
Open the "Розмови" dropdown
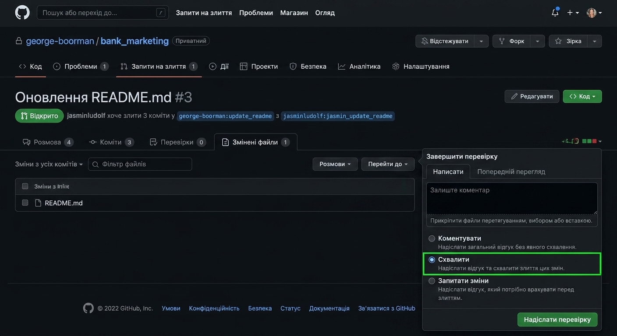point(335,164)
